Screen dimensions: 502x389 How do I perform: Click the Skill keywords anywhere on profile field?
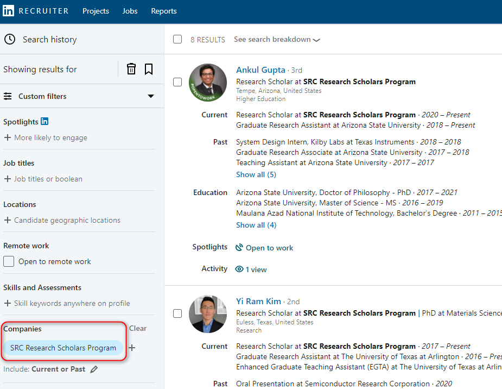point(72,303)
